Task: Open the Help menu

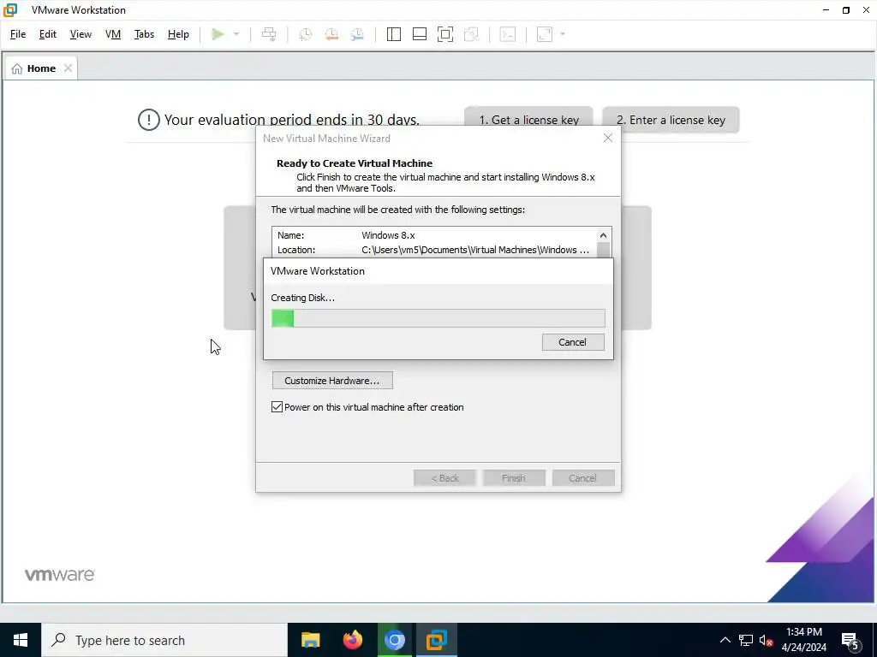Action: [178, 34]
